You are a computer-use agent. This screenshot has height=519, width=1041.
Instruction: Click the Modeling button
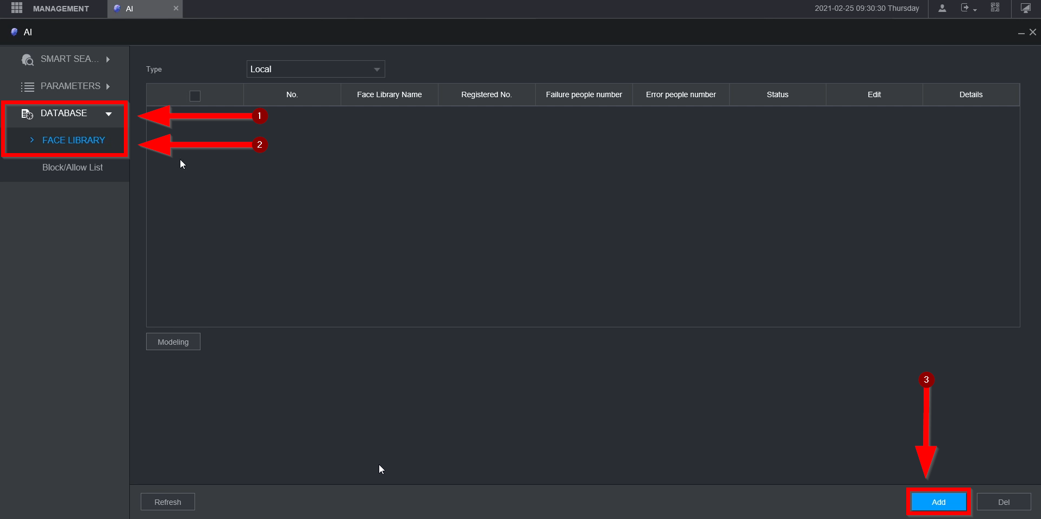pyautogui.click(x=173, y=342)
